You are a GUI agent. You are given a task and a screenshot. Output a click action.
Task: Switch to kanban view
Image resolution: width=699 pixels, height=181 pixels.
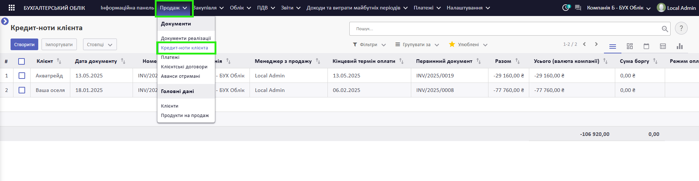point(630,46)
